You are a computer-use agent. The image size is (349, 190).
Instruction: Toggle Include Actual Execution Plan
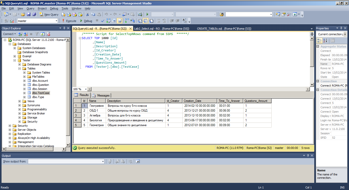pos(127,21)
